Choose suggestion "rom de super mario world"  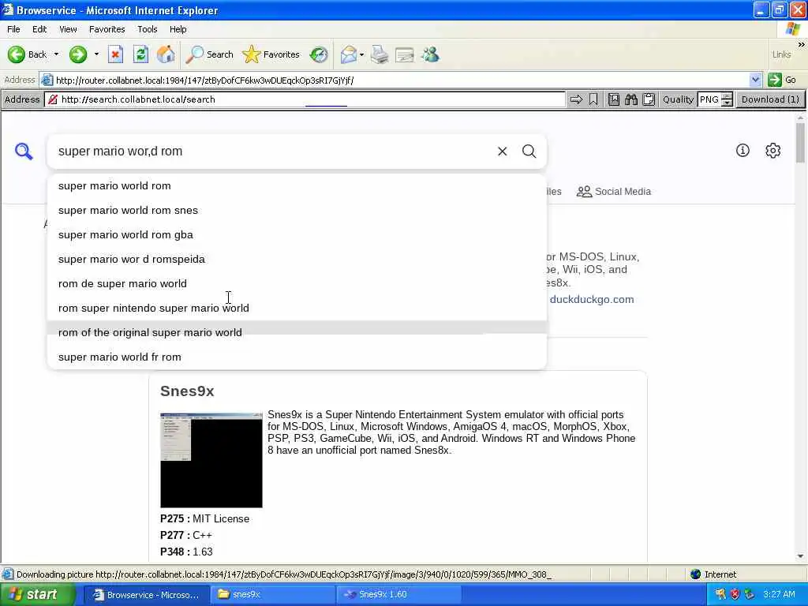coord(297,284)
